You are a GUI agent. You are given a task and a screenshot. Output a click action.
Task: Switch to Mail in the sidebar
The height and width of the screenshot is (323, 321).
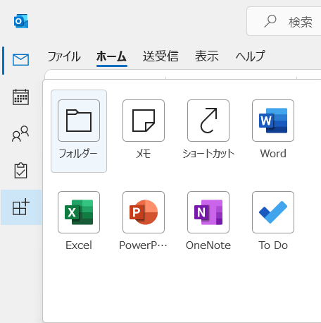pyautogui.click(x=21, y=60)
